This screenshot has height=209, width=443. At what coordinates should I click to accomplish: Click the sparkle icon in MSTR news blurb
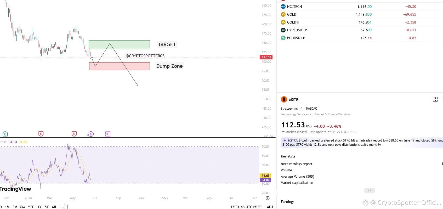(x=285, y=140)
